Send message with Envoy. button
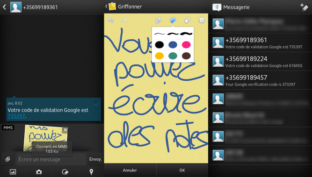 coord(95,159)
